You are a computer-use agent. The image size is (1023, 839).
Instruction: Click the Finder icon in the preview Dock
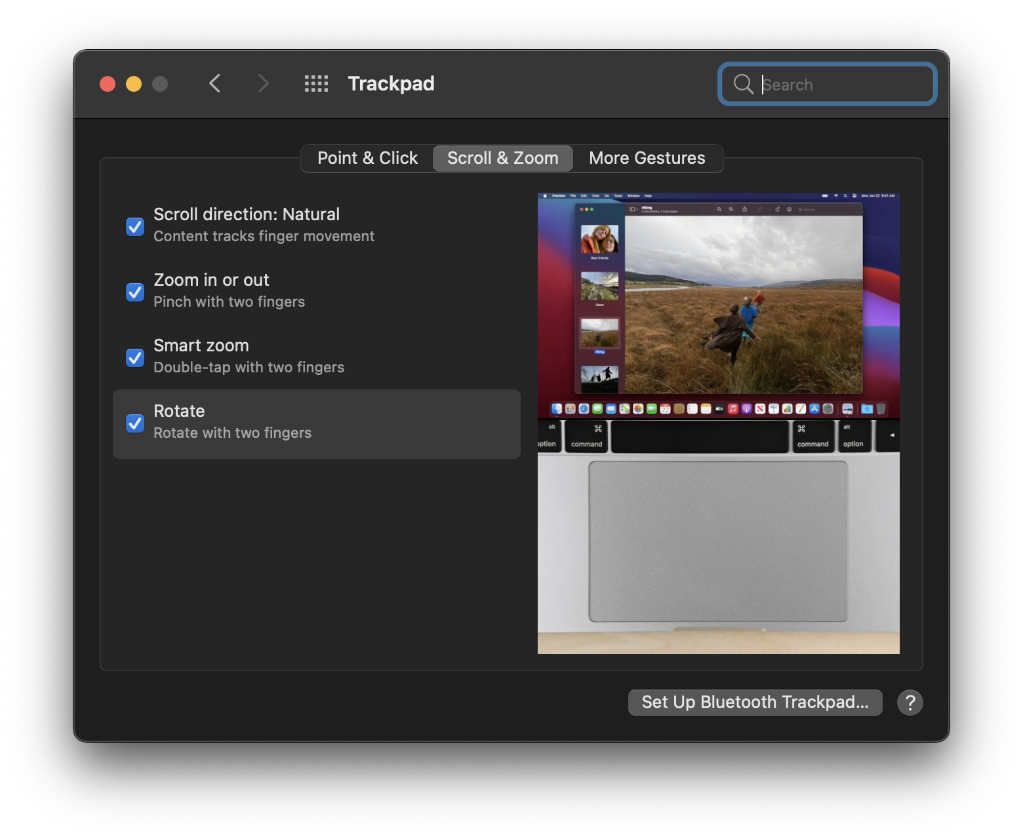[x=556, y=409]
